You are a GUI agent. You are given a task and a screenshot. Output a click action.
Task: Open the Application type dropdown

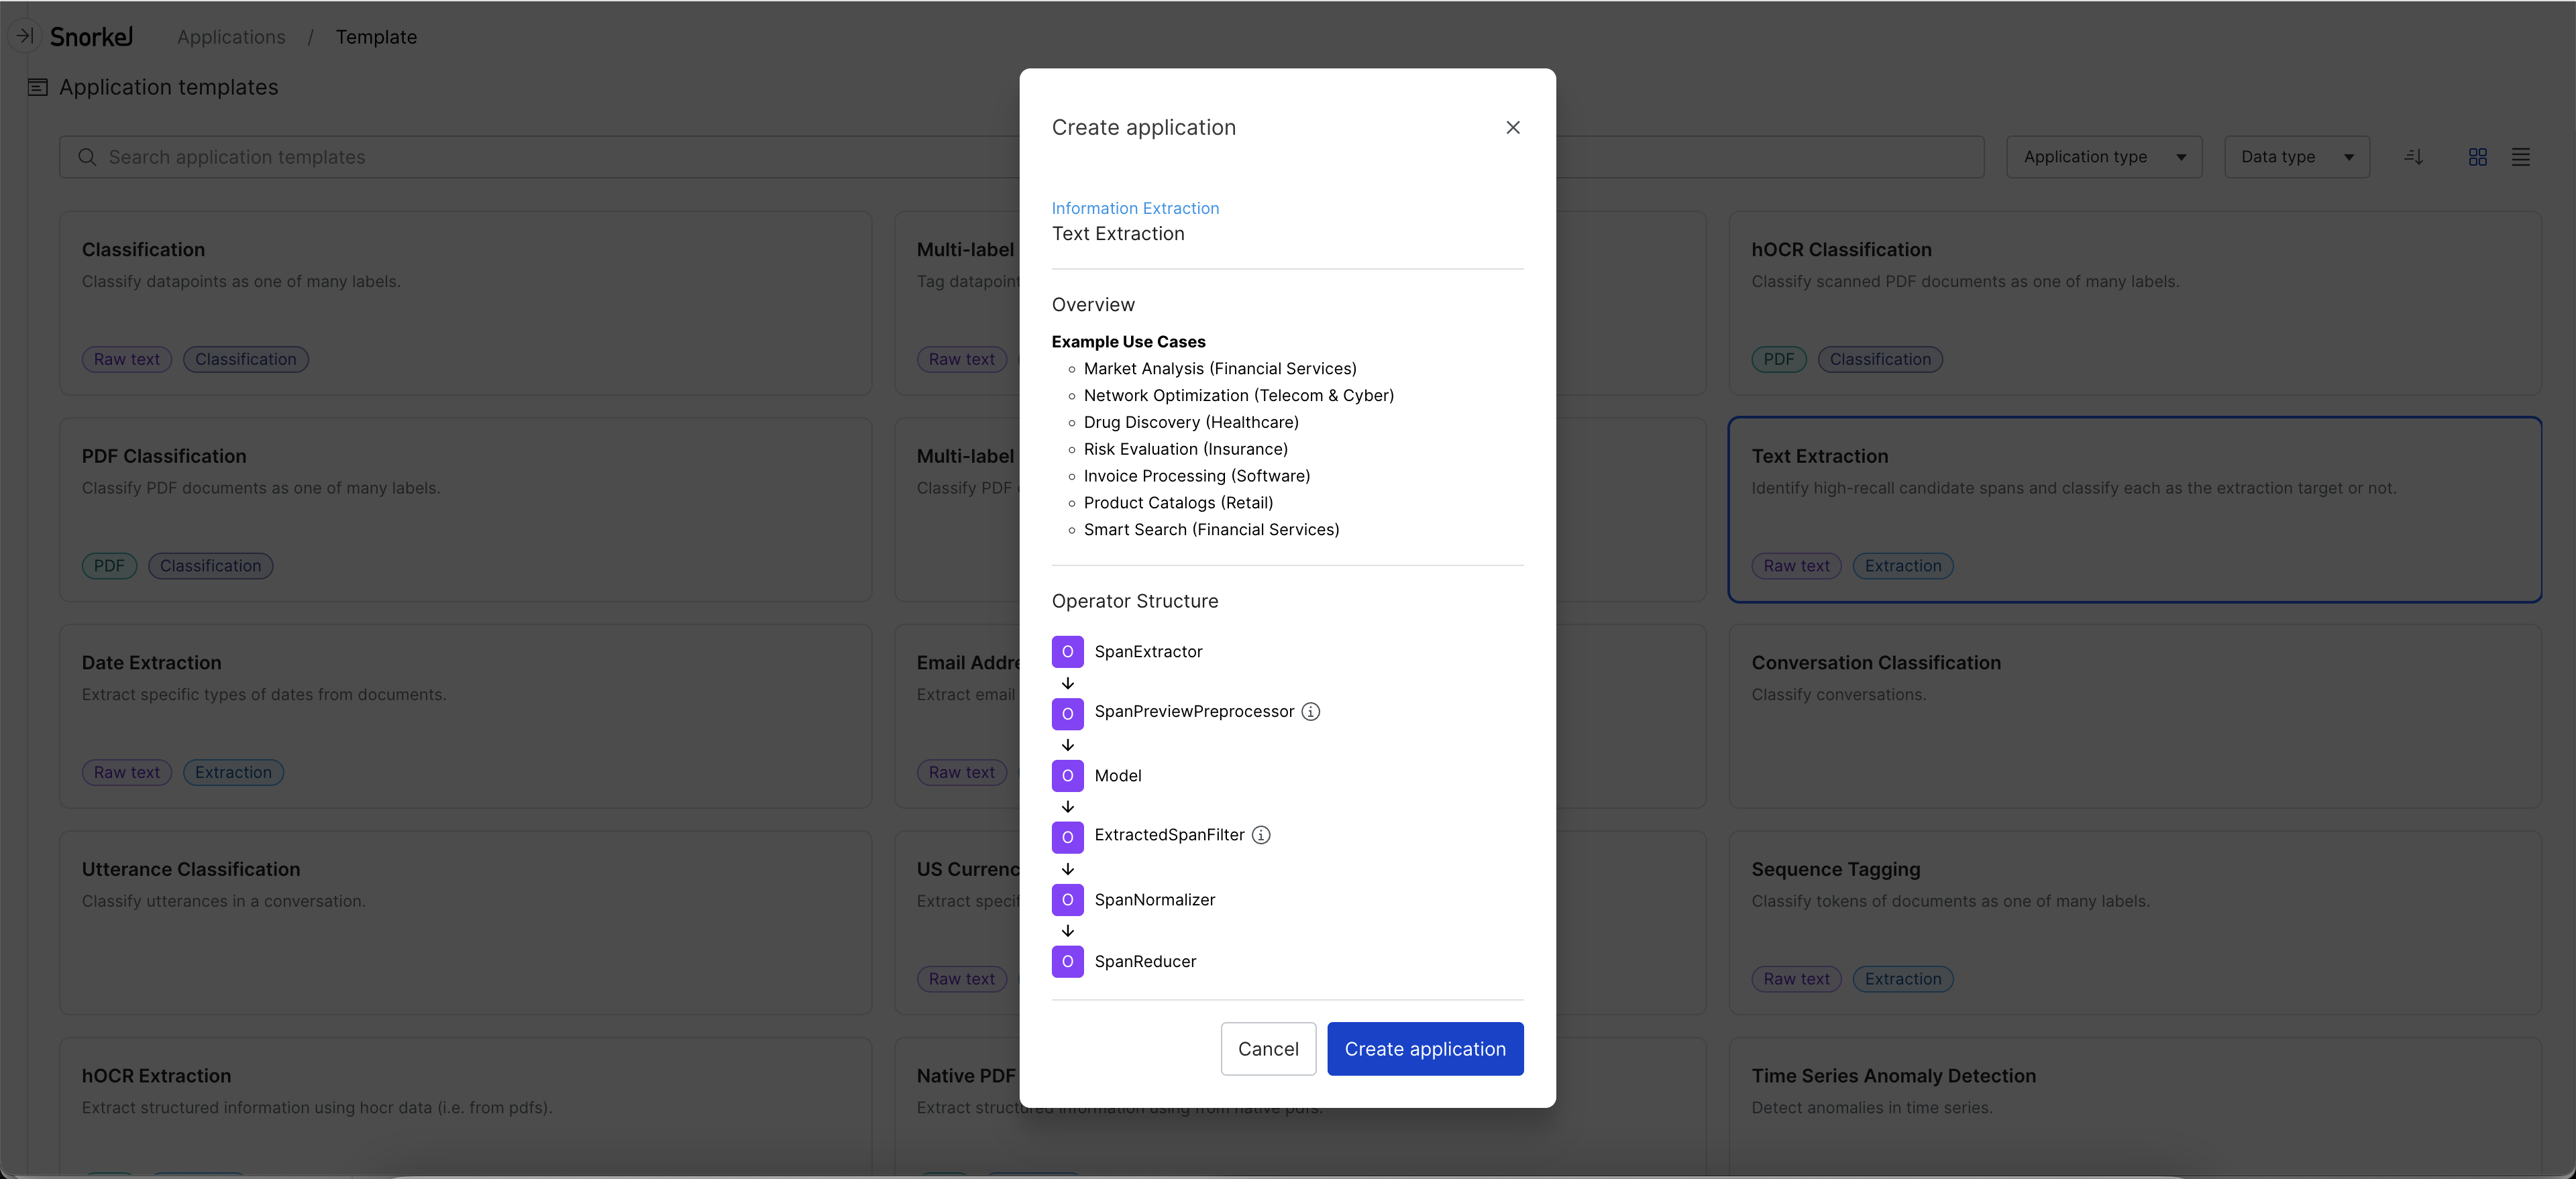click(2104, 157)
